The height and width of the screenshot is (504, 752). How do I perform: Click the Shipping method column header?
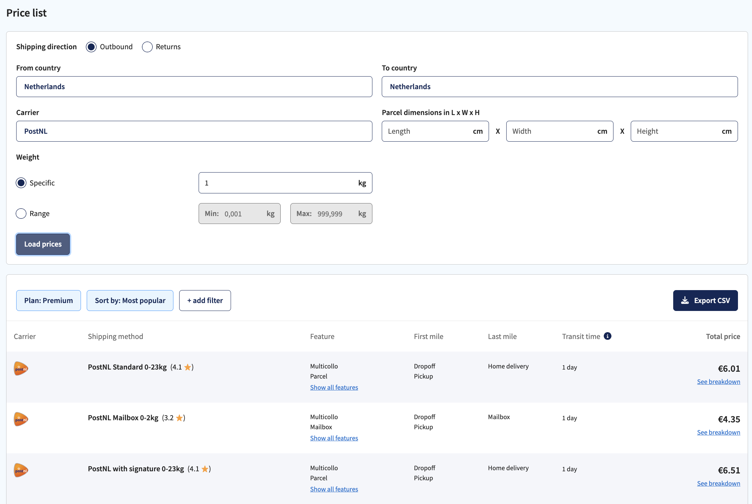click(x=115, y=336)
